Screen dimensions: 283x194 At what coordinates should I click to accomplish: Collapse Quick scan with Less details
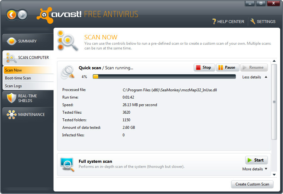click(255, 77)
